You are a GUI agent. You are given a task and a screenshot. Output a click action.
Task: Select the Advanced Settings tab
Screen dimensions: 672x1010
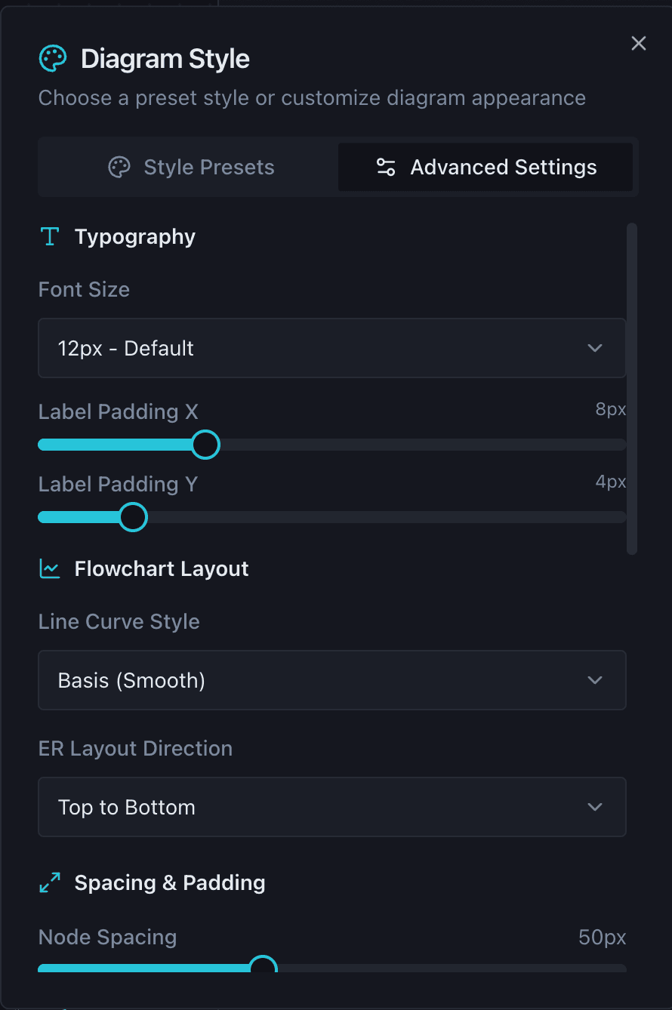tap(486, 167)
